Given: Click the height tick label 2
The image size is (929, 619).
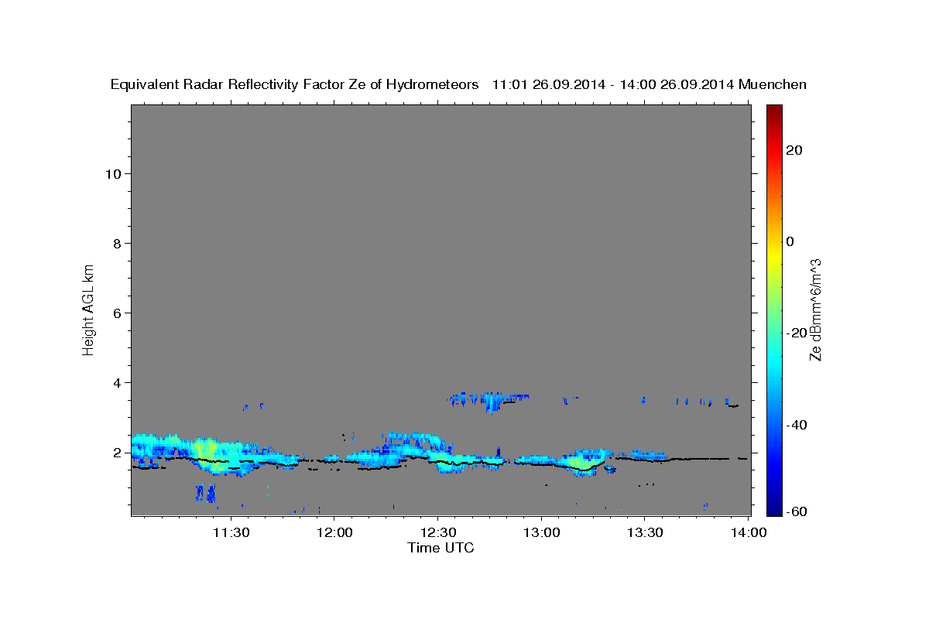Looking at the screenshot, I should (x=118, y=452).
